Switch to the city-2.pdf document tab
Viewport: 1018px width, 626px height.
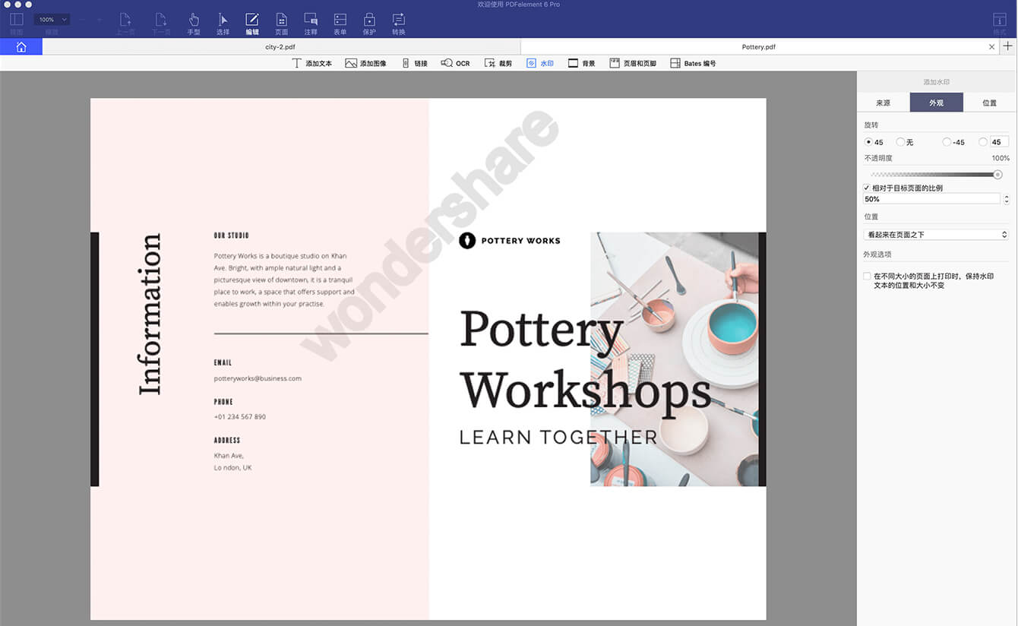280,47
